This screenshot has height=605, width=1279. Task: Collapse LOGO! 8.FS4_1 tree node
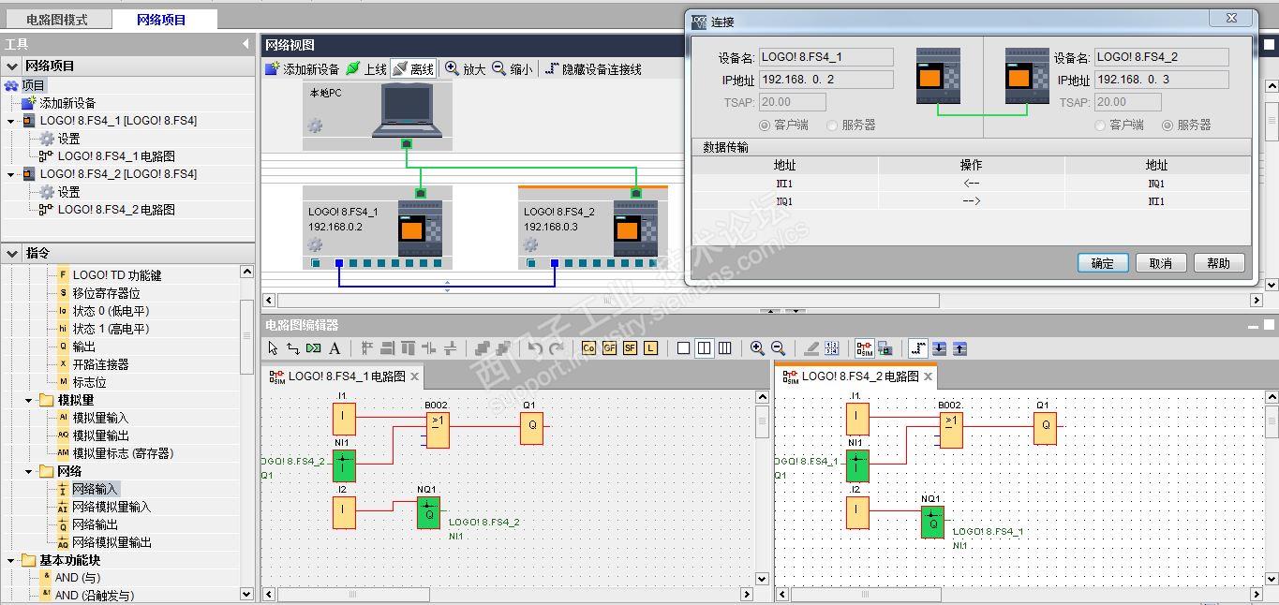pyautogui.click(x=11, y=121)
